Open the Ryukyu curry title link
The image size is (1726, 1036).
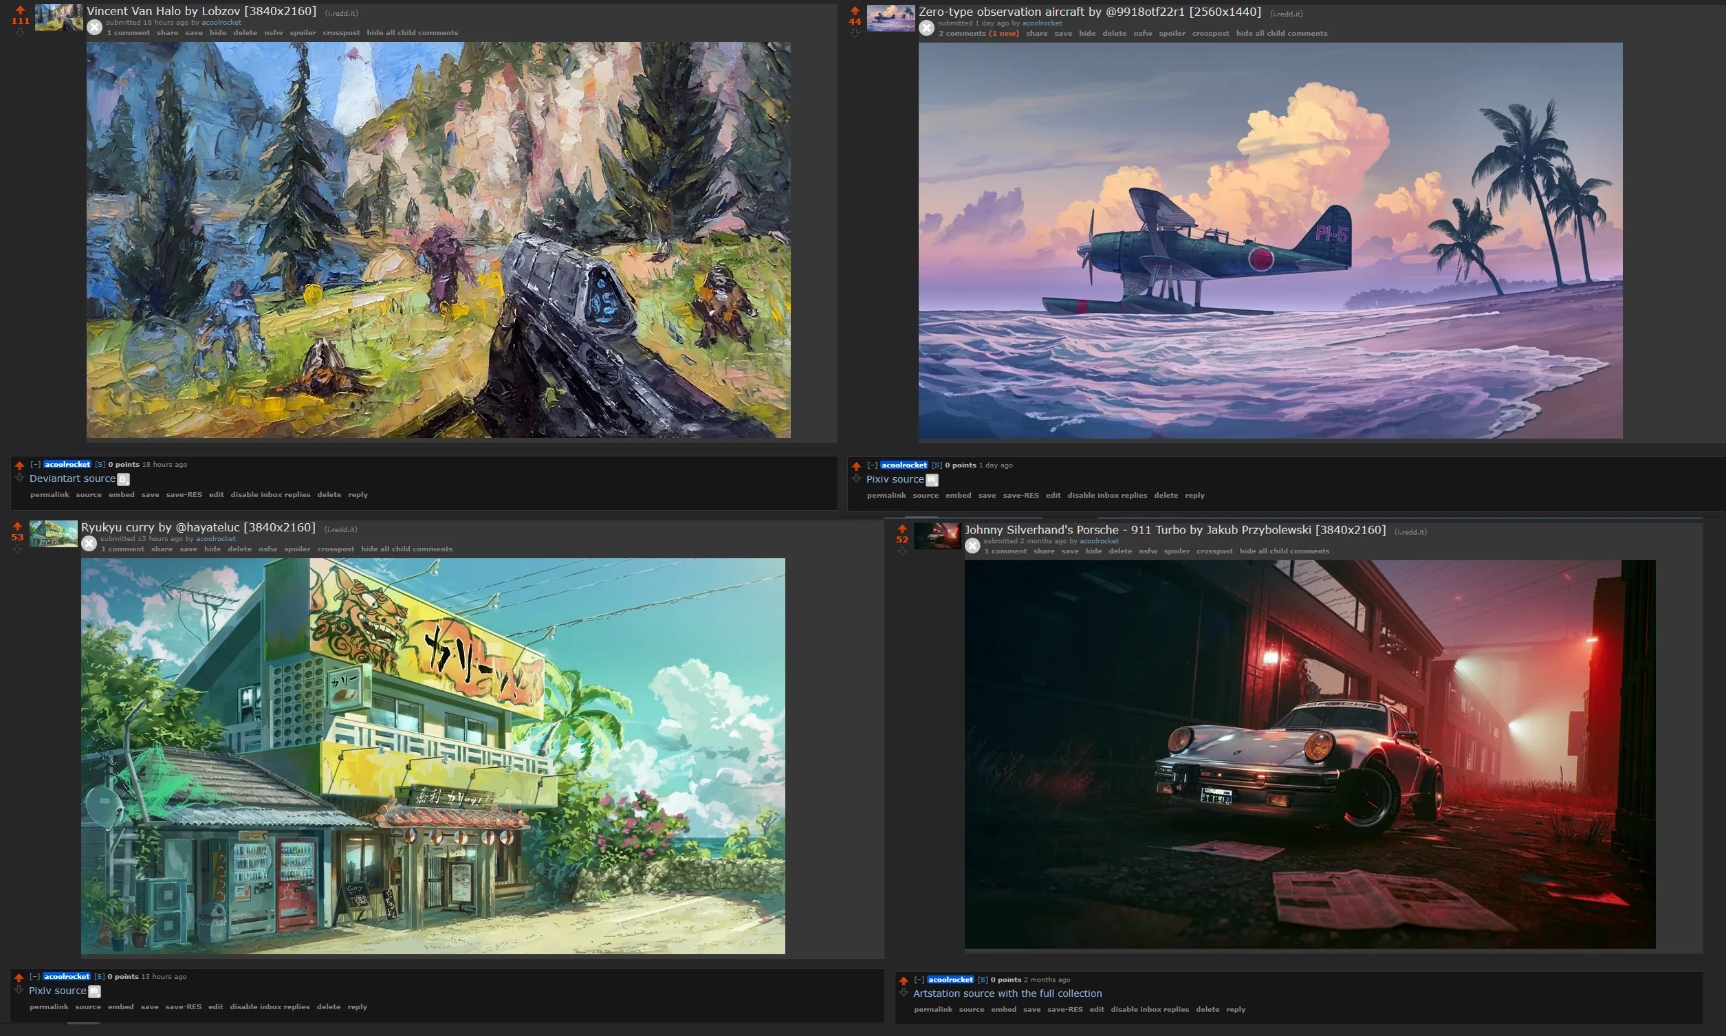tap(198, 528)
